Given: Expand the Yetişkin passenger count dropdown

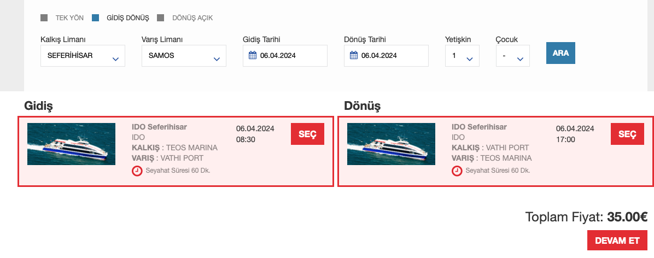Looking at the screenshot, I should 462,56.
